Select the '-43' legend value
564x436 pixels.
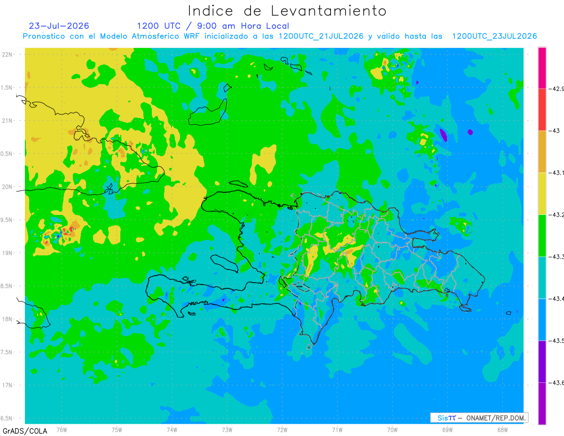click(554, 131)
